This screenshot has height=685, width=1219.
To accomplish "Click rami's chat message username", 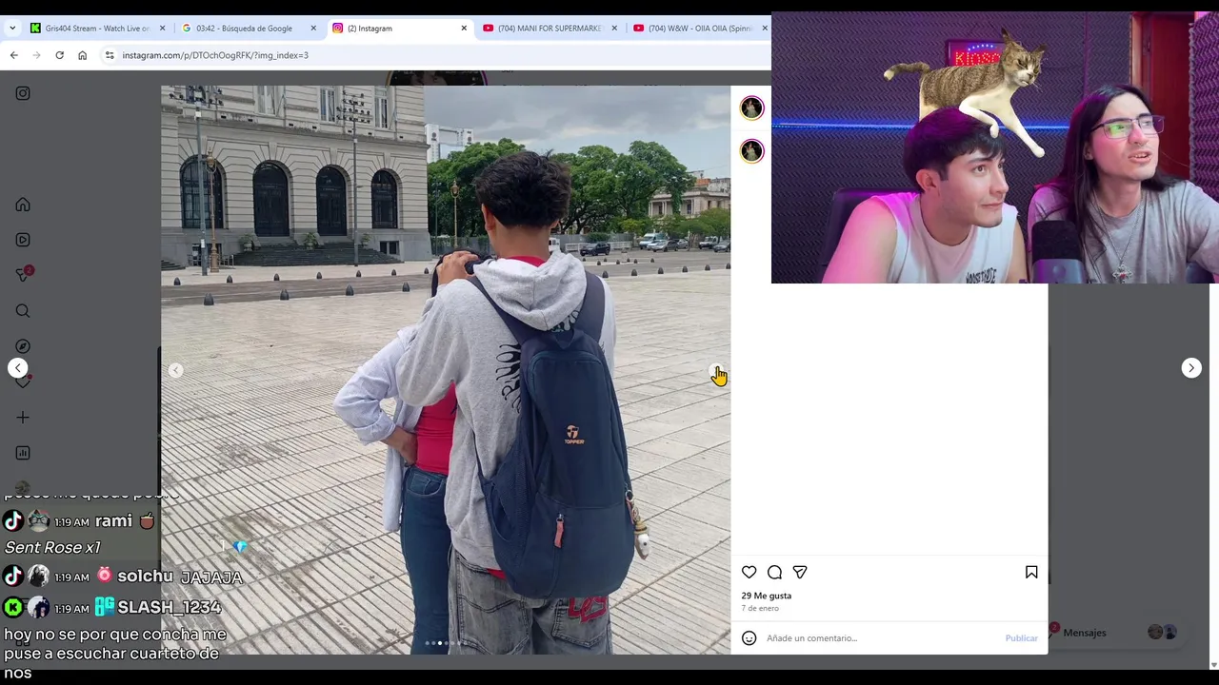I will tap(113, 520).
